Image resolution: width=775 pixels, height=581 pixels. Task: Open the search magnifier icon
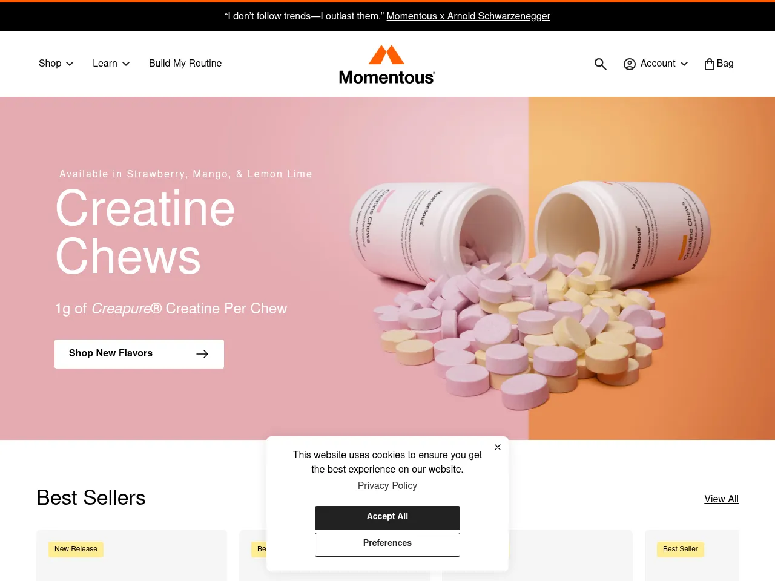(600, 64)
